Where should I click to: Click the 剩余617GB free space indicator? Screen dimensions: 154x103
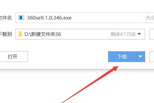coord(123,34)
